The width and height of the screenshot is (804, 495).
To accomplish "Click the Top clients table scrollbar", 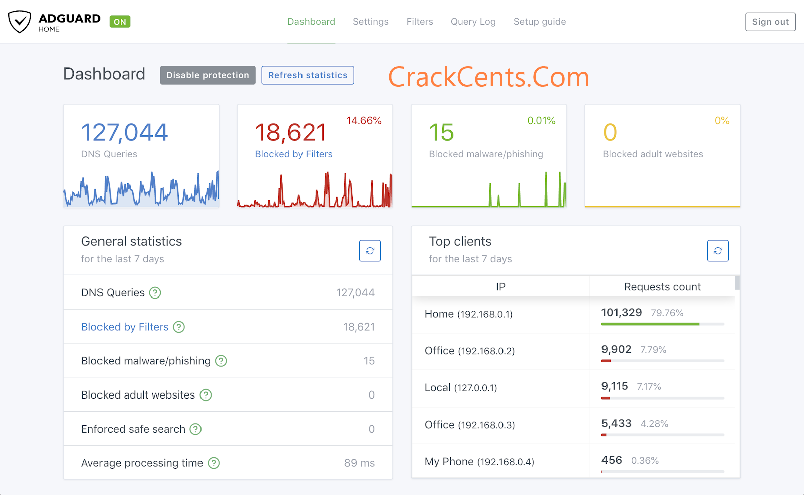I will [x=737, y=283].
